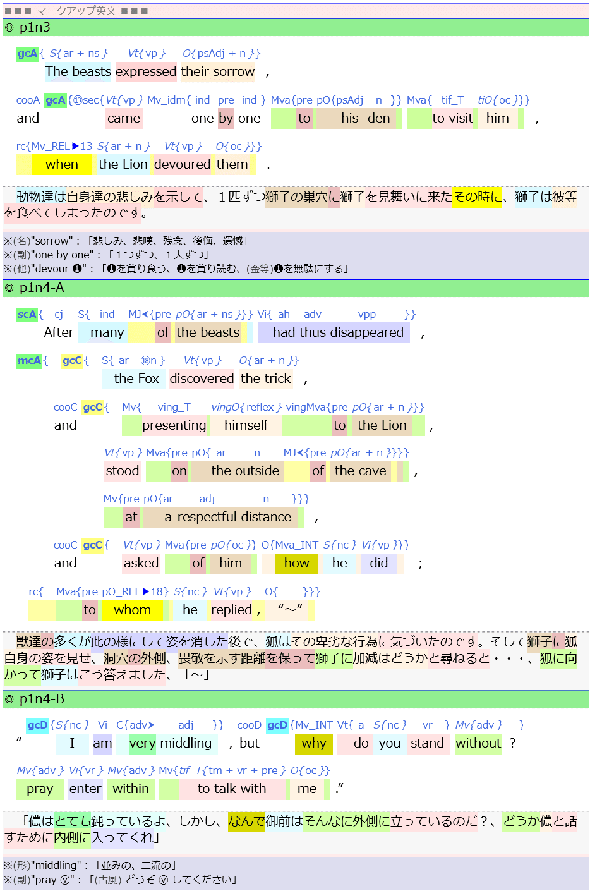Click the word 'pray' in the sentence

coord(40,789)
